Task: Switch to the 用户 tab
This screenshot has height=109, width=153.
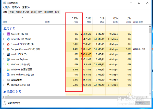Action: point(40,12)
